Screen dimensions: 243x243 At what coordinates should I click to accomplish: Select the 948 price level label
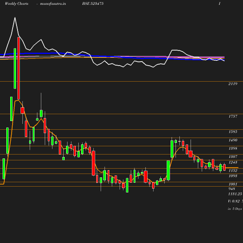pyautogui.click(x=232, y=189)
